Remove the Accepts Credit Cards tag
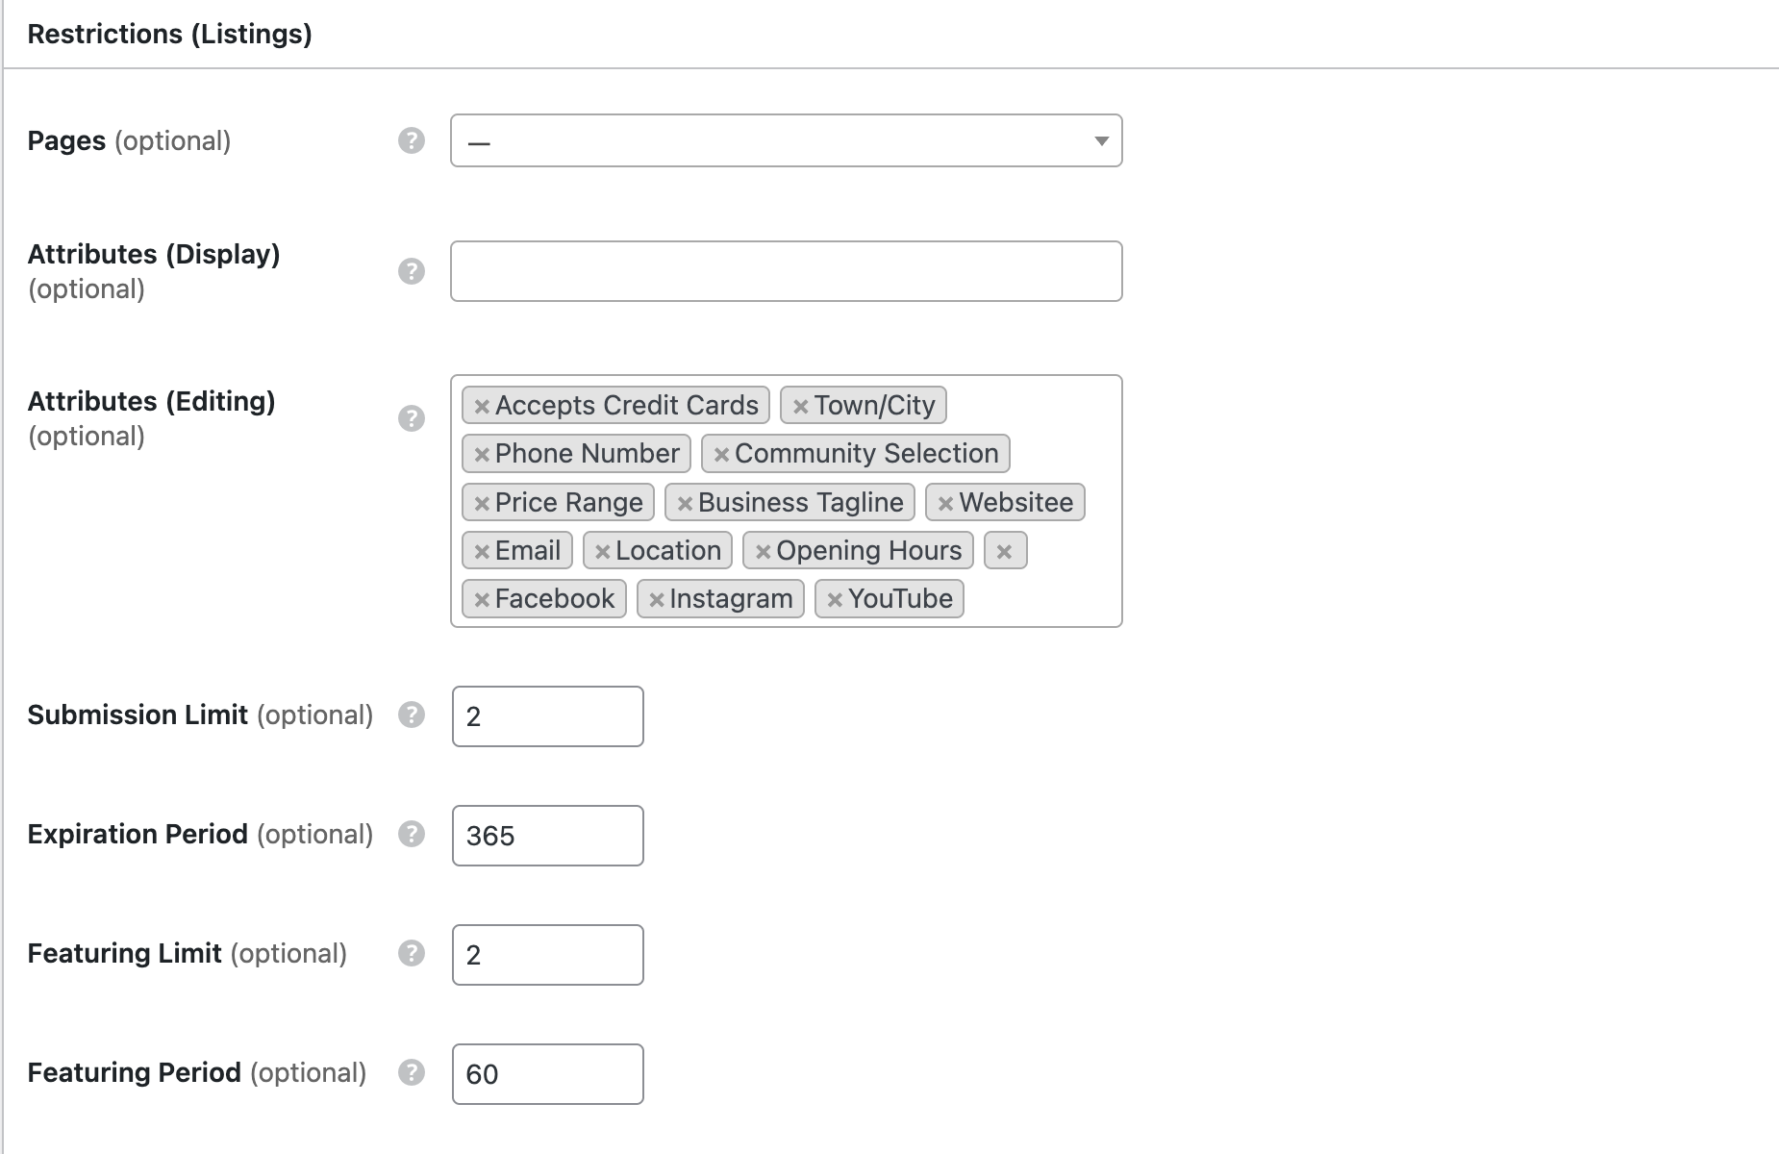Screen dimensions: 1779x1154 (x=482, y=406)
